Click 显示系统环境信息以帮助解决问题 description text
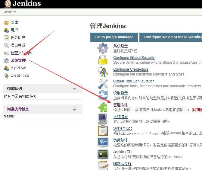202x170 pixels. tap(141, 121)
